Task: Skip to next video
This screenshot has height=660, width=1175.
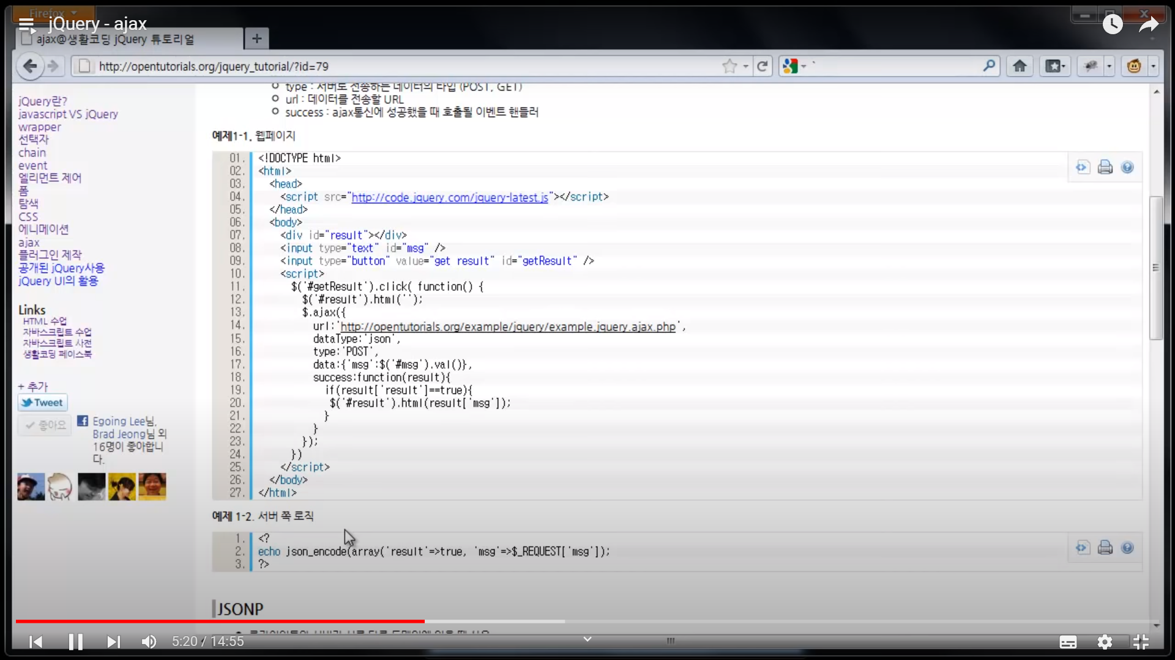Action: coord(113,642)
